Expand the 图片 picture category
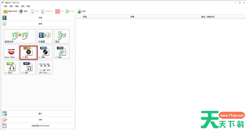 click(38, 113)
